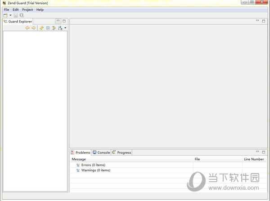Open the File menu
This screenshot has width=270, height=201.
click(x=6, y=9)
